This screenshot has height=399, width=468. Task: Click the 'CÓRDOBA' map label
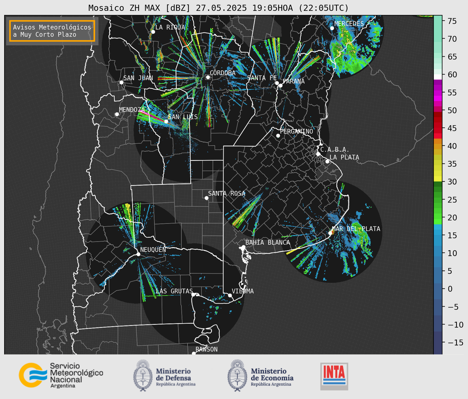click(222, 73)
